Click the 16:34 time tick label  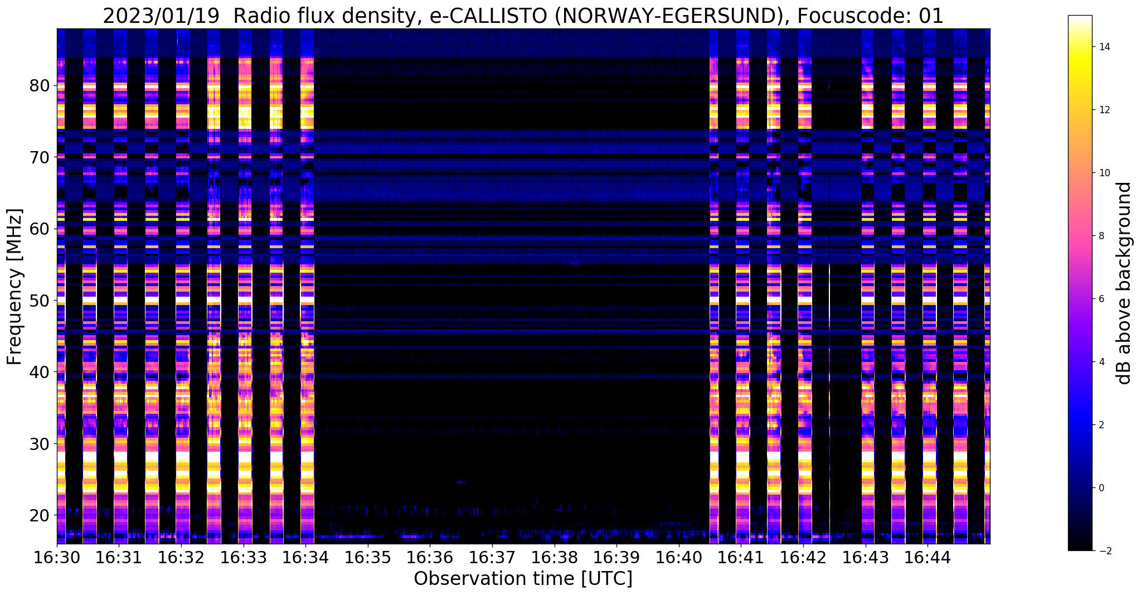[305, 558]
